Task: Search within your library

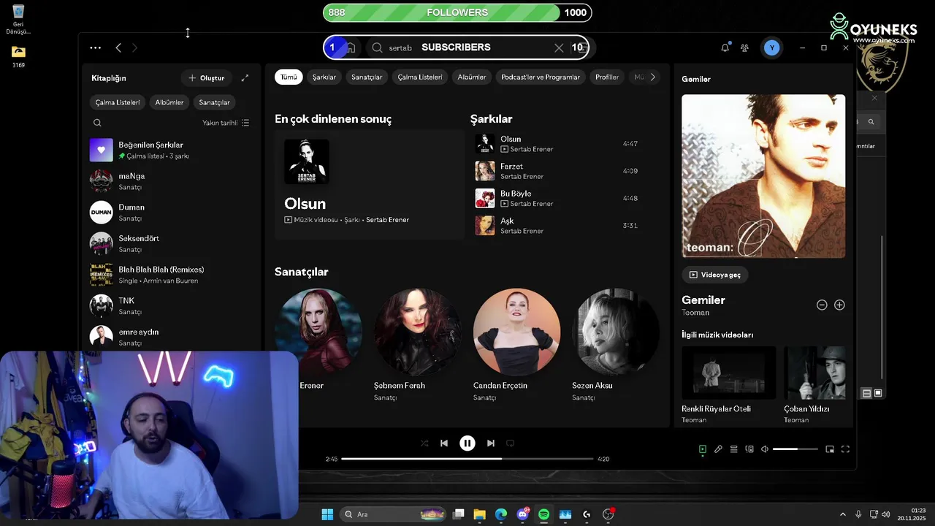Action: click(97, 123)
